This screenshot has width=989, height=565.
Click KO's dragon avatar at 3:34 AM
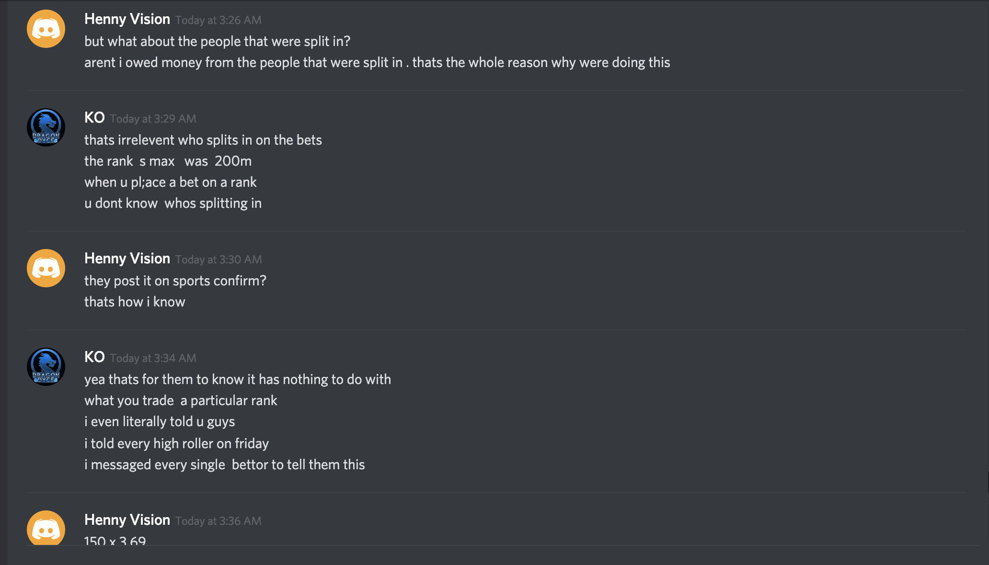[x=46, y=367]
